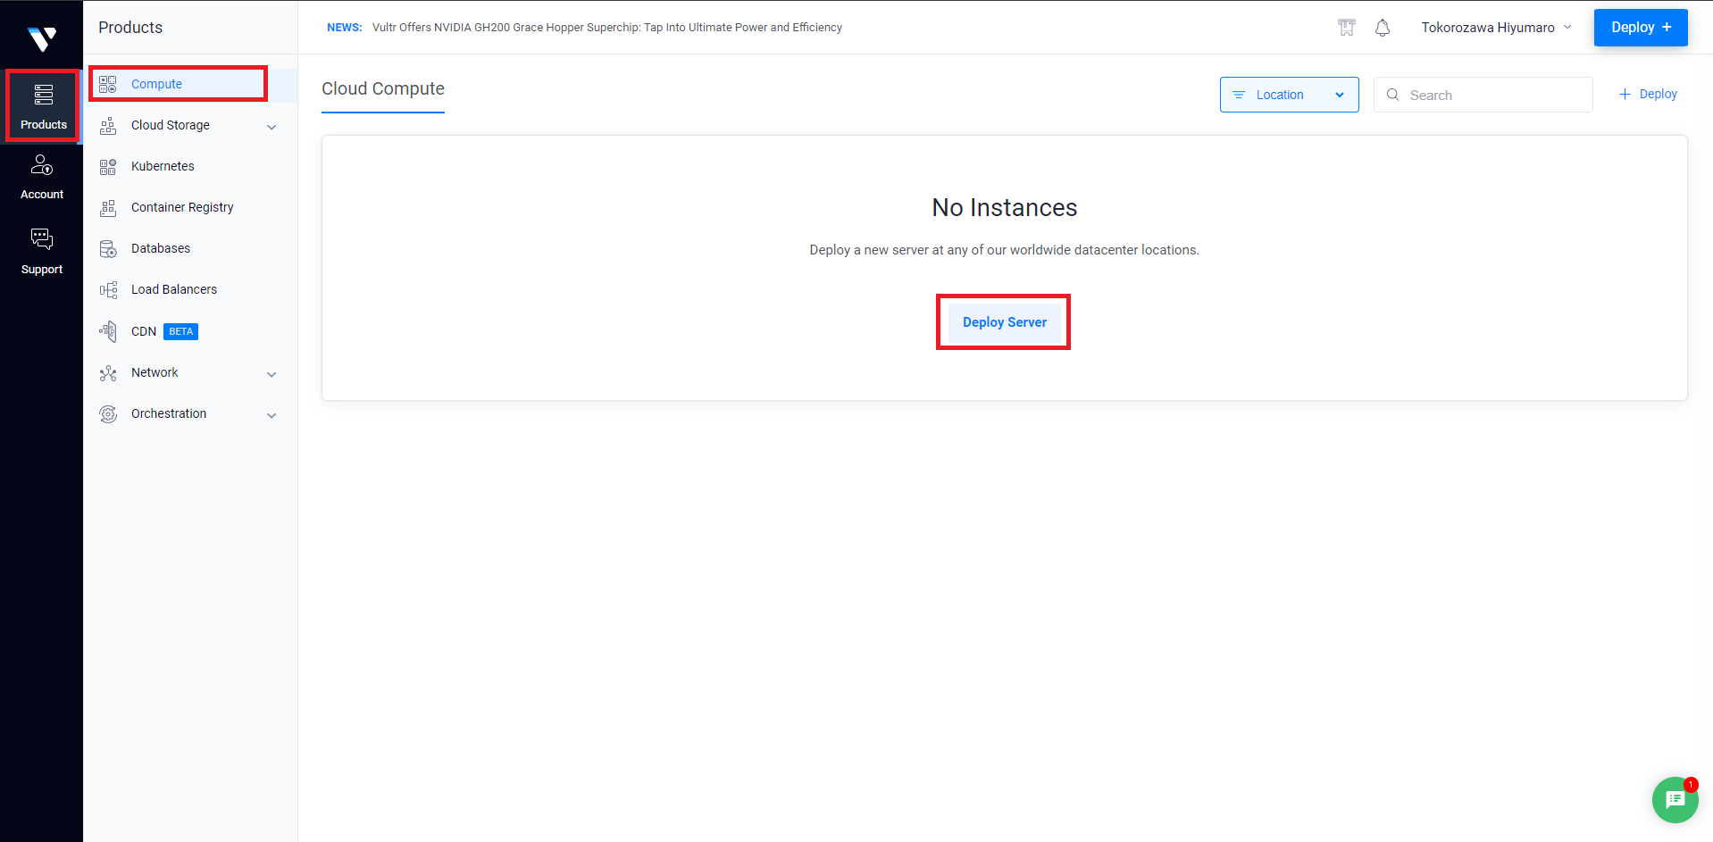Focus the Search input field
This screenshot has height=842, width=1713.
1483,95
